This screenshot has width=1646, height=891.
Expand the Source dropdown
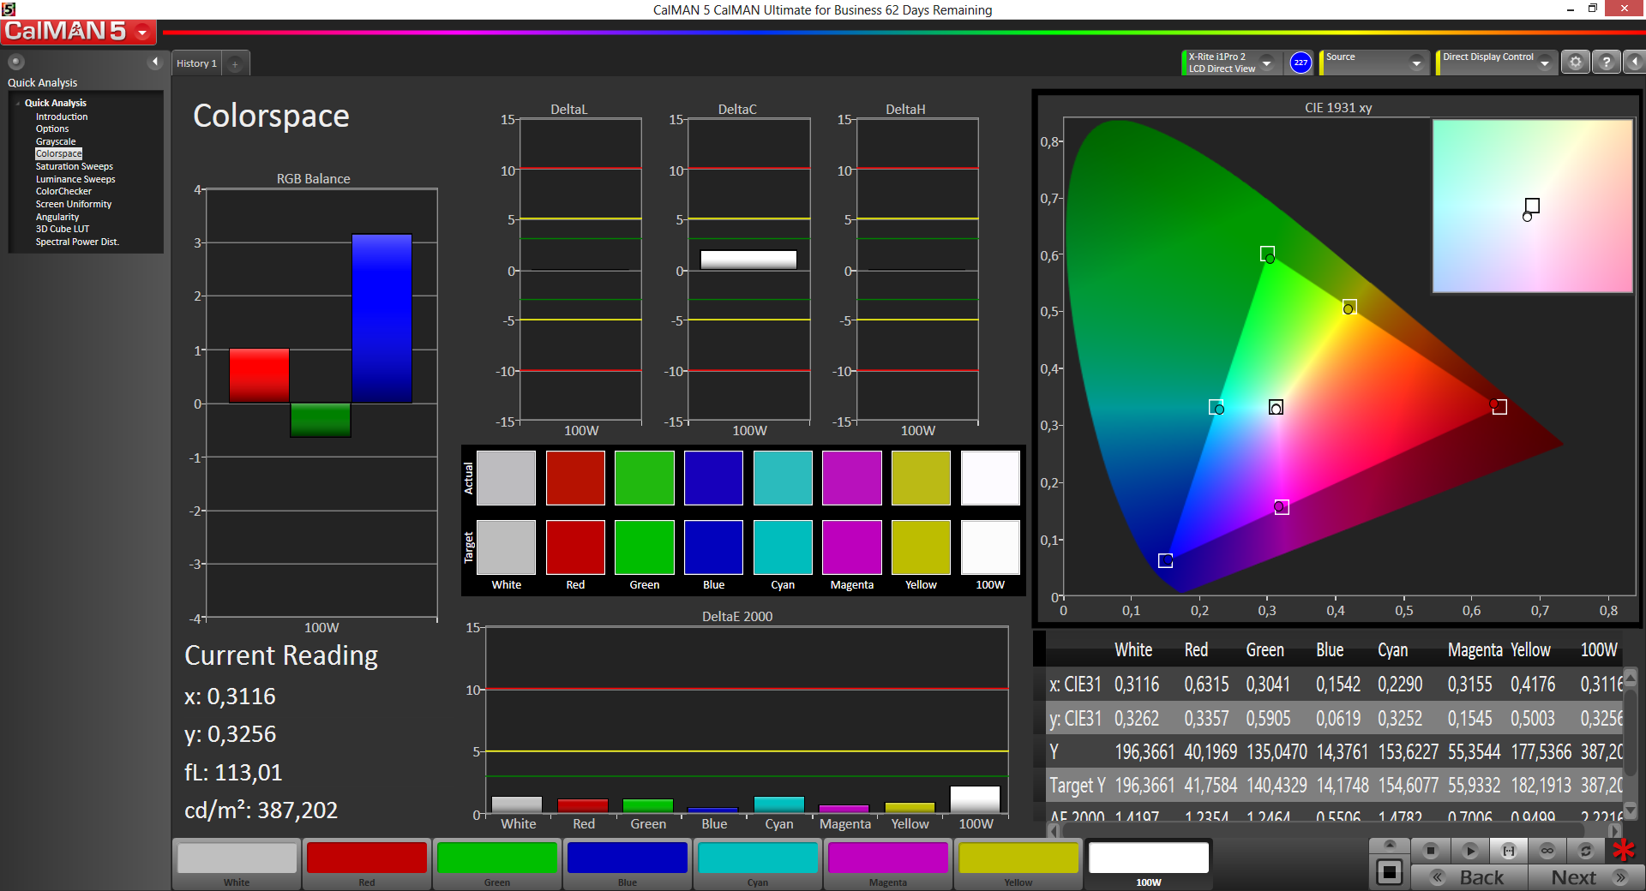1416,63
